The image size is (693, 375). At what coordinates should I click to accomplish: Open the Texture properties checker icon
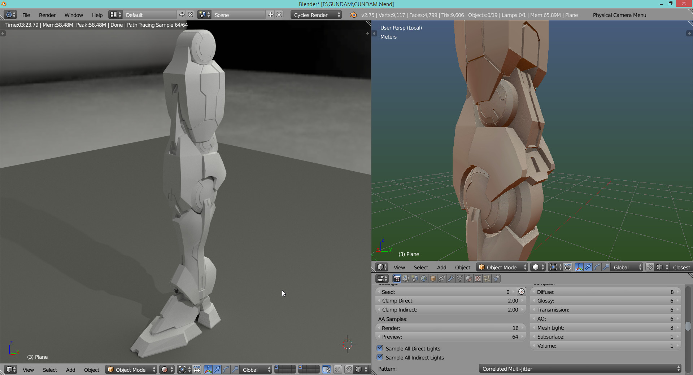click(478, 279)
